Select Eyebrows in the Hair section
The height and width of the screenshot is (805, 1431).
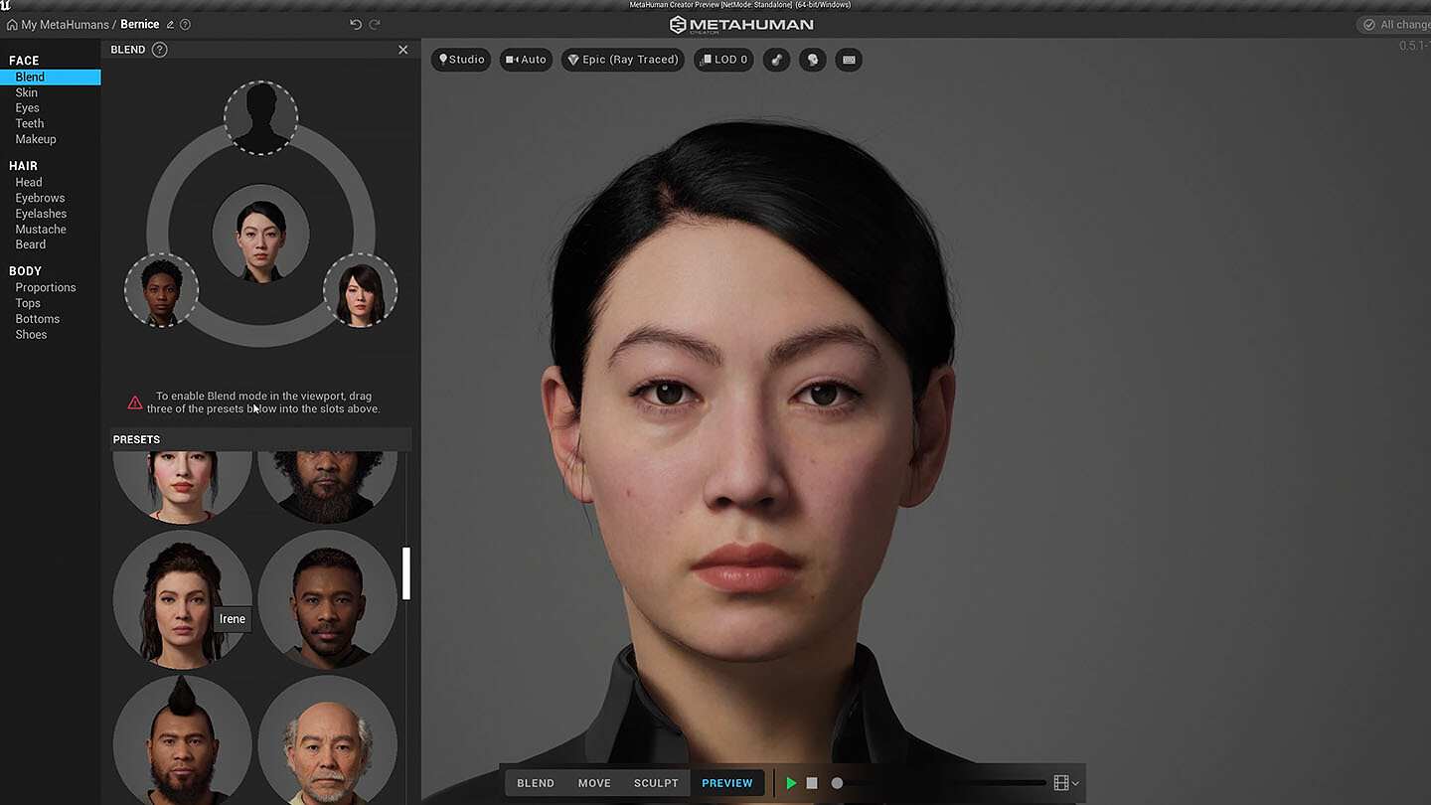(x=41, y=198)
